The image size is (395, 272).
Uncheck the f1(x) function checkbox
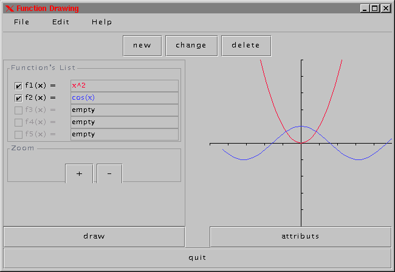pos(18,86)
